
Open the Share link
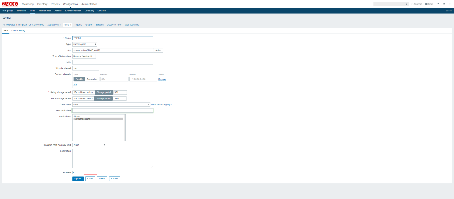[429, 4]
